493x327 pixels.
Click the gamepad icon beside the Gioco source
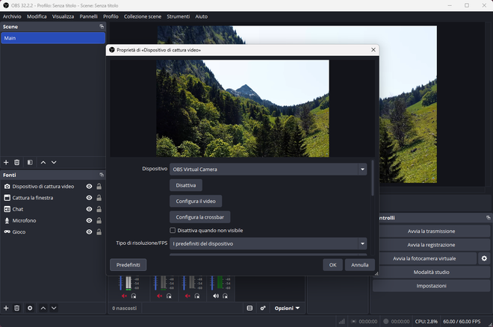click(7, 232)
